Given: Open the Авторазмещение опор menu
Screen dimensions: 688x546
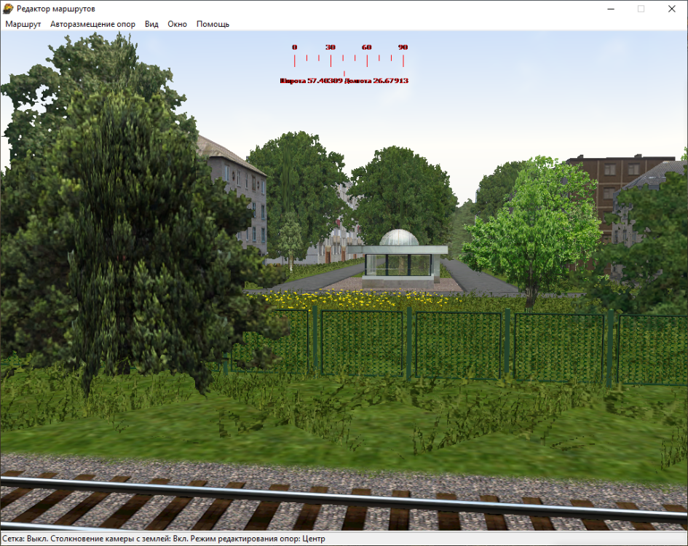Looking at the screenshot, I should (92, 24).
